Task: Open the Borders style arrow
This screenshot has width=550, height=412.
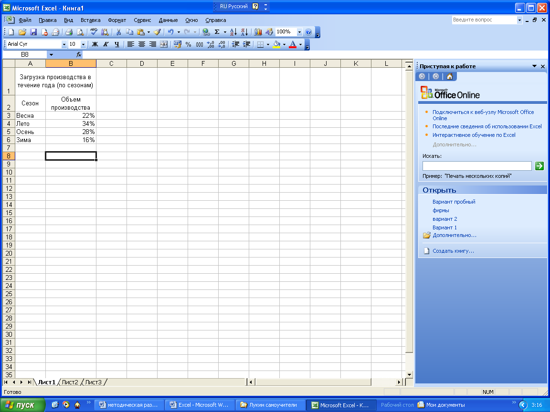Action: coord(268,44)
